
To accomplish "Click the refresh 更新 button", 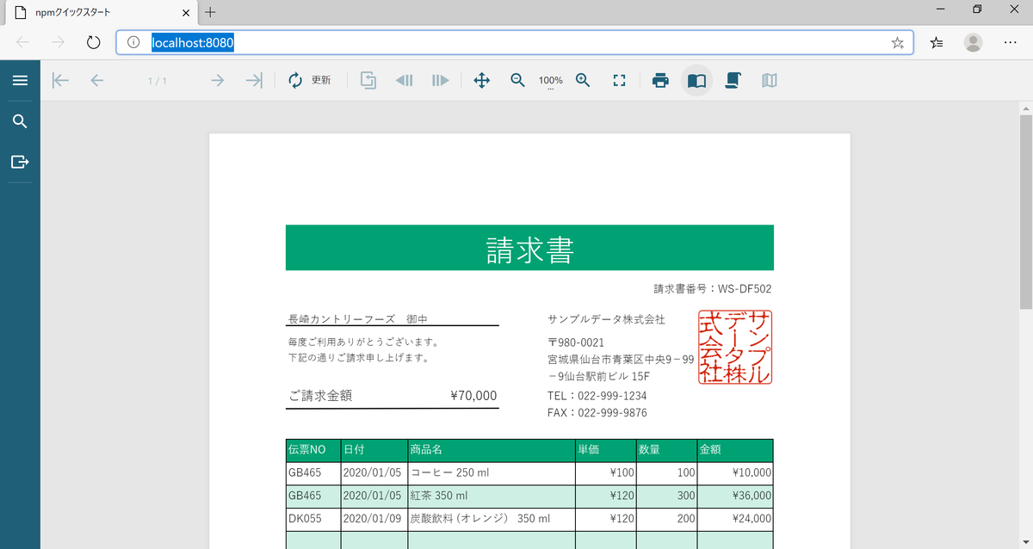I will [x=310, y=80].
